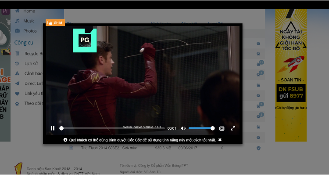Viewport: 329px width, 175px height.
Task: Click the file icon beside The.Flash.2014 entry
Action: pos(72,148)
